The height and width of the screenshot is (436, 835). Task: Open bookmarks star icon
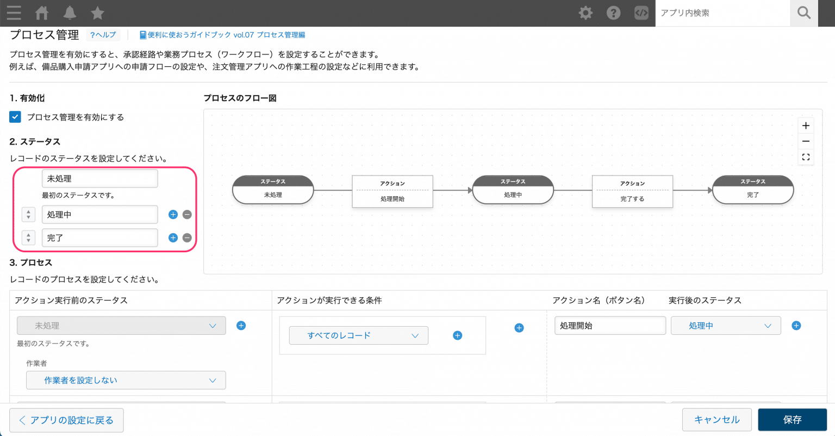coord(97,13)
